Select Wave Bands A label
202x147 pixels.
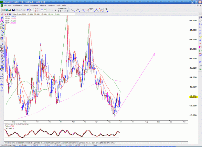pos(56,10)
